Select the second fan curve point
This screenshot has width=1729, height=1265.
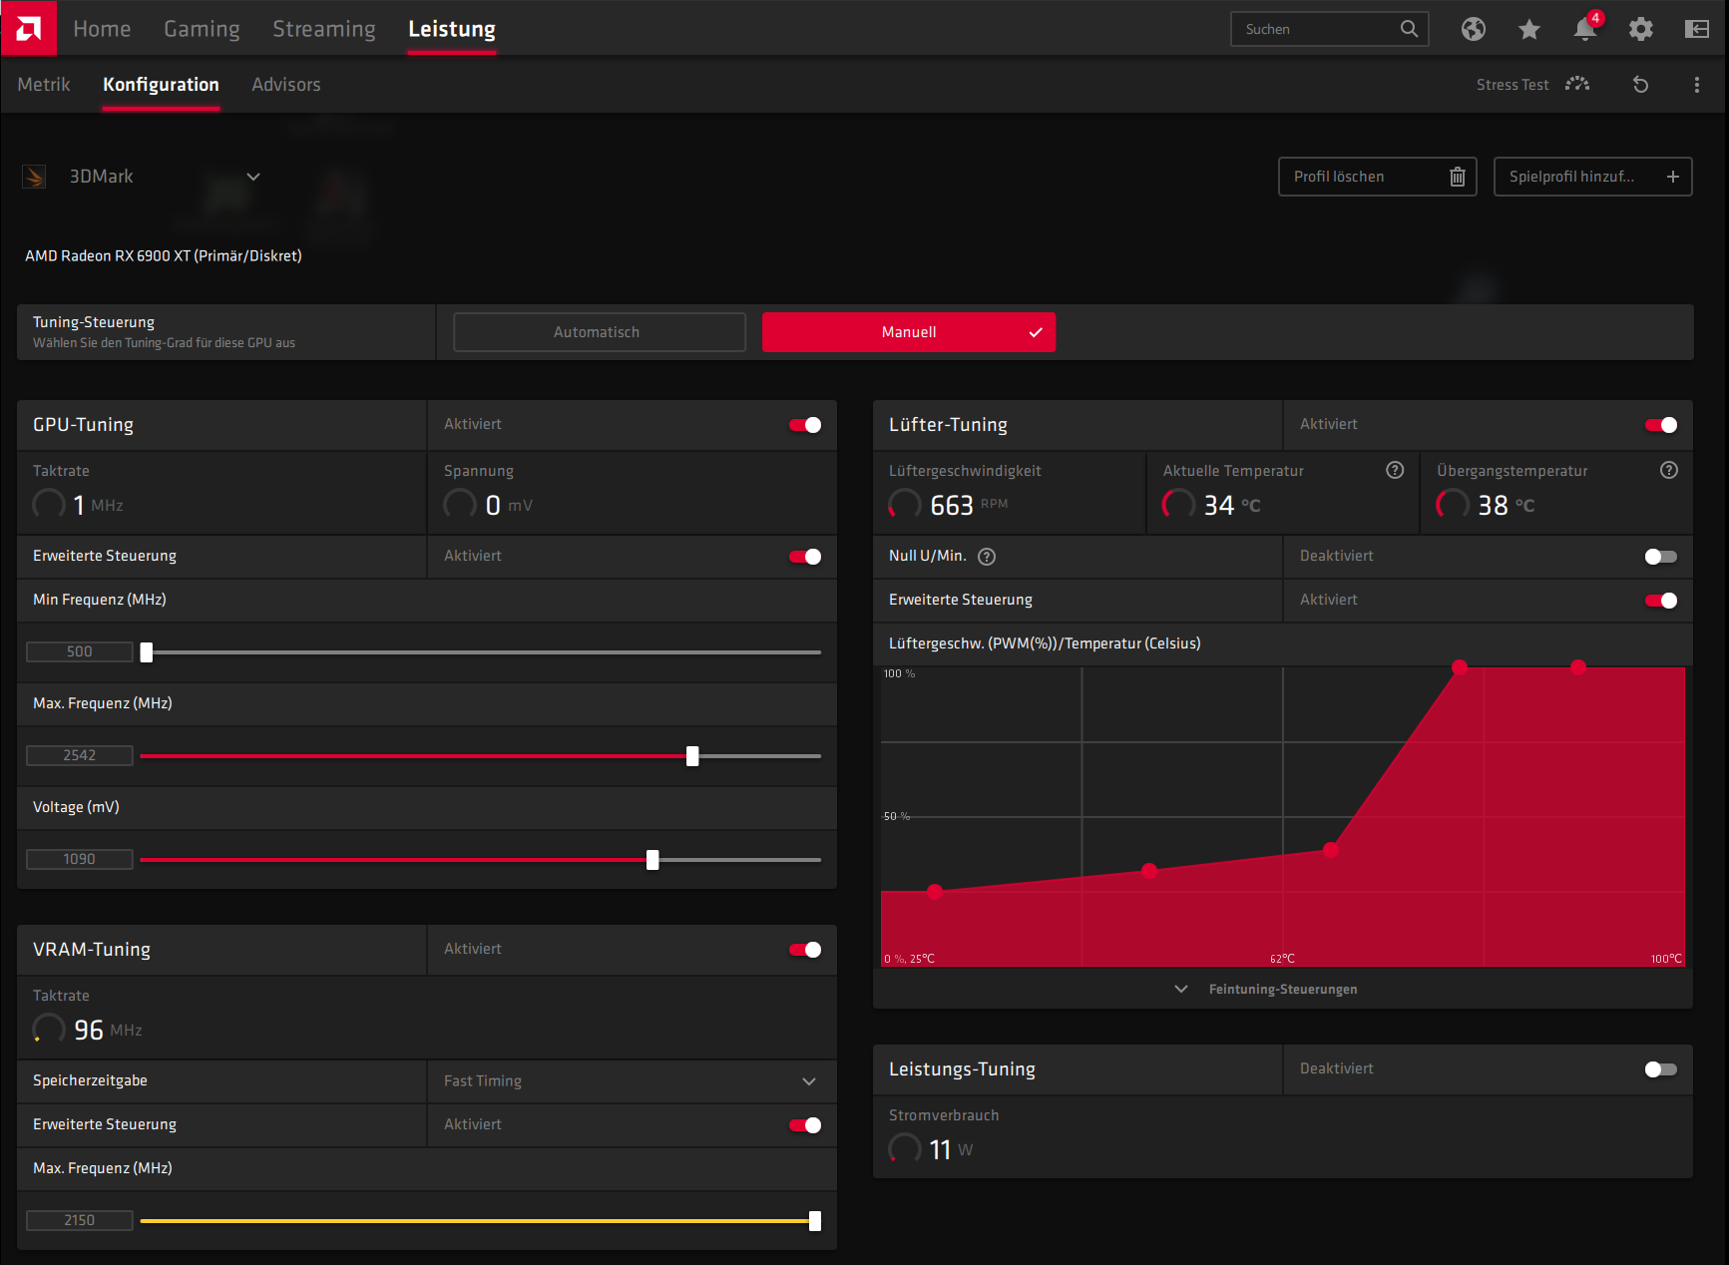1149,871
